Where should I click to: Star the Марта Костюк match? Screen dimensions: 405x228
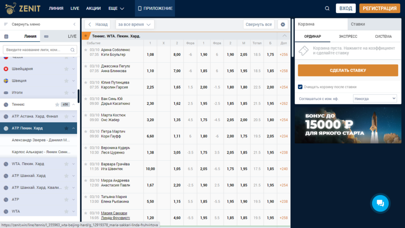pos(86,115)
